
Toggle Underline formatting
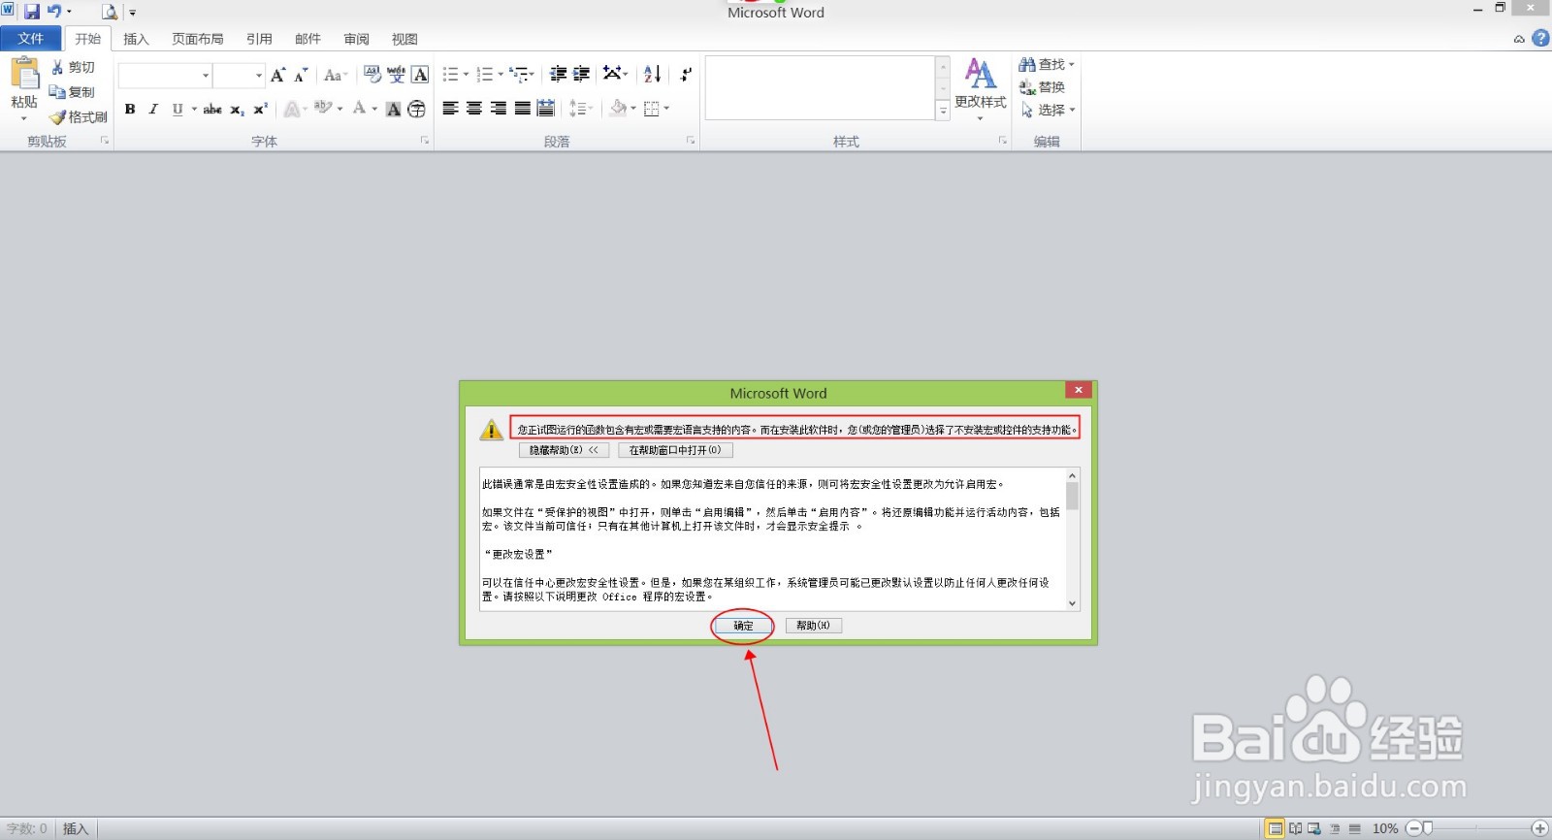coord(177,109)
